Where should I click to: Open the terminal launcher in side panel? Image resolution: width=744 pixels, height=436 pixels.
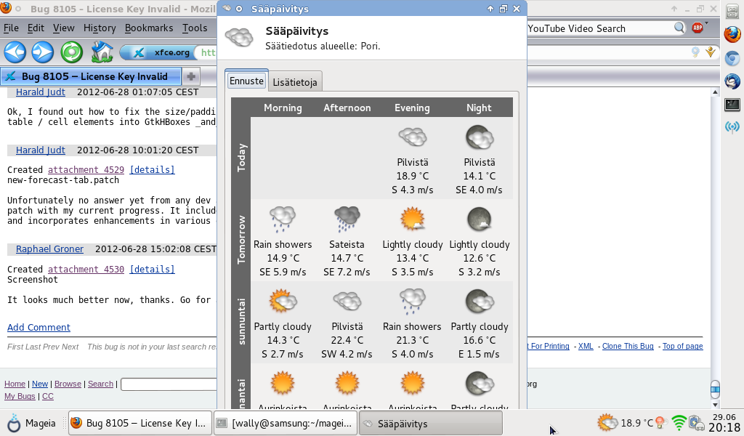click(732, 104)
